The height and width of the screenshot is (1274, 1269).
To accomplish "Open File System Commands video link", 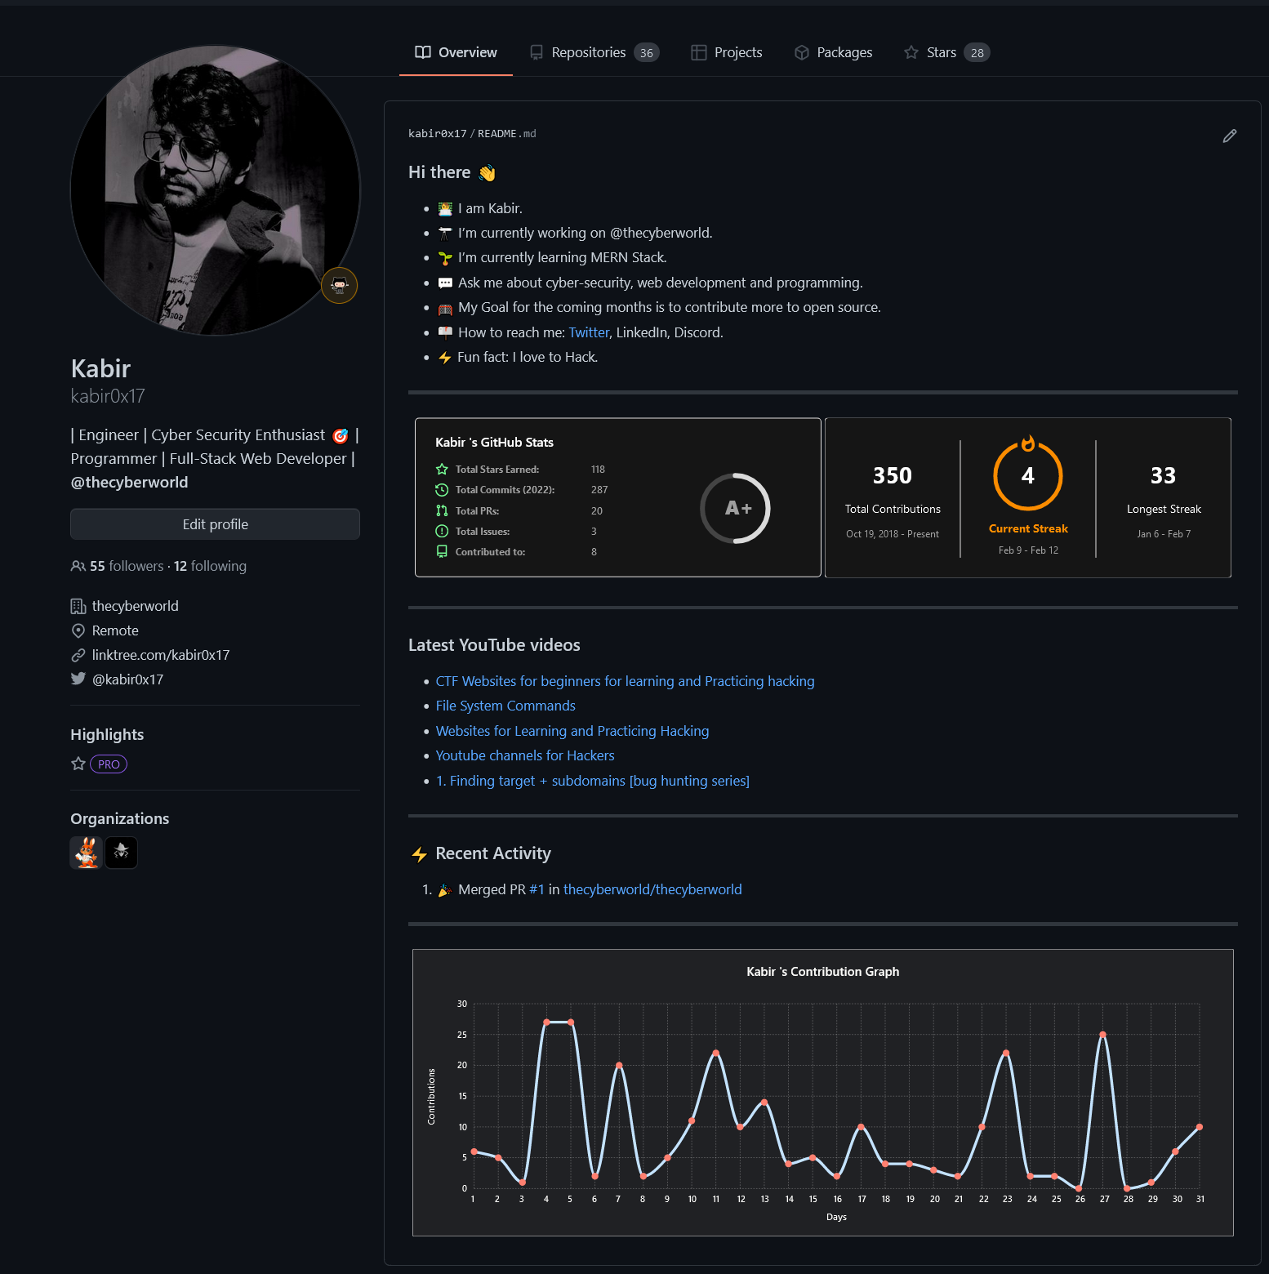I will tap(505, 706).
